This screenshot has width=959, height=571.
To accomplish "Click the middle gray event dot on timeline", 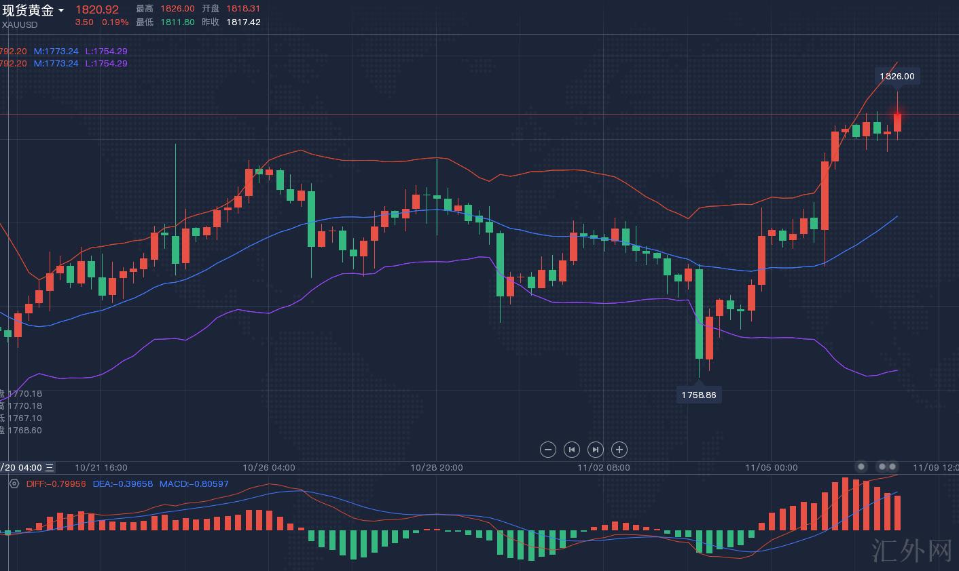I will point(882,467).
